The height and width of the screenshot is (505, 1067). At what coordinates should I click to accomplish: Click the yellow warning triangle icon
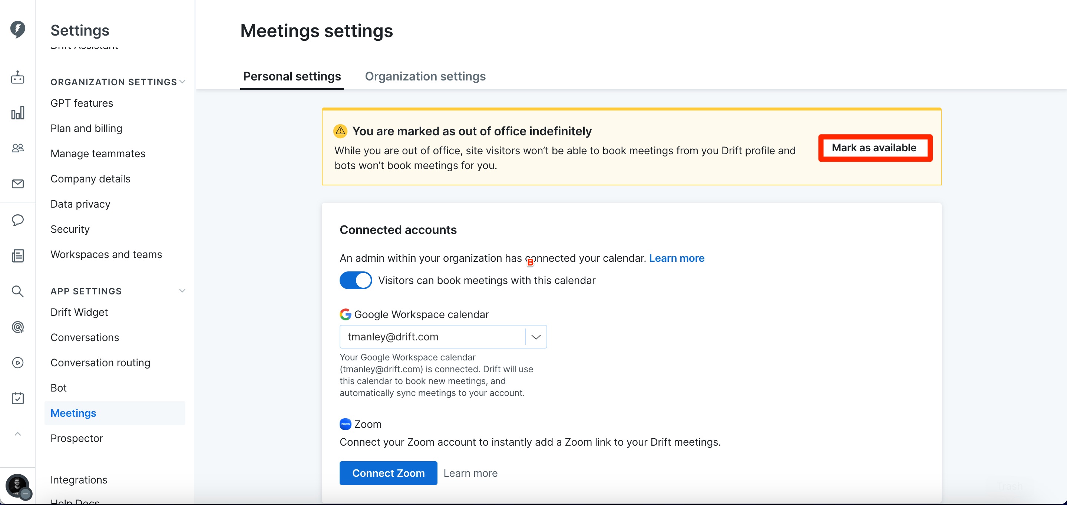click(340, 131)
